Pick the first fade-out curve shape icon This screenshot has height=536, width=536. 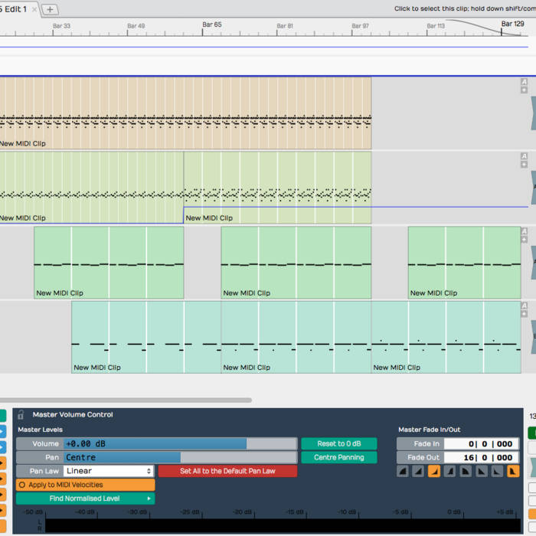point(466,472)
